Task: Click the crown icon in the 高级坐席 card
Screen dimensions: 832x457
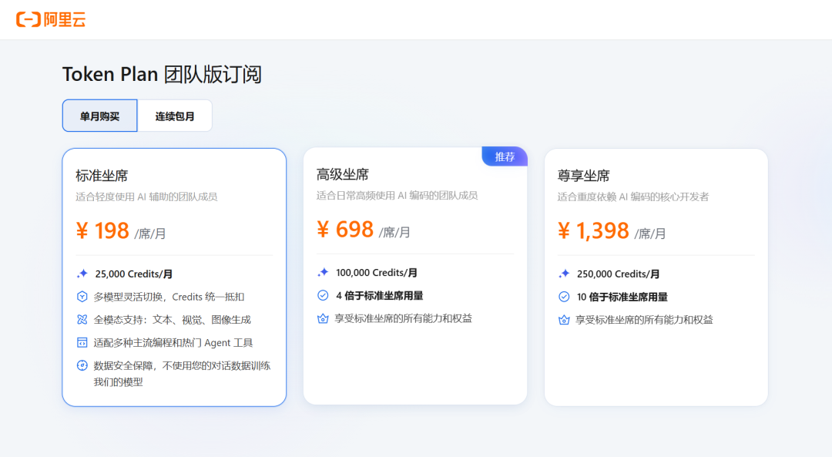Action: [x=323, y=317]
